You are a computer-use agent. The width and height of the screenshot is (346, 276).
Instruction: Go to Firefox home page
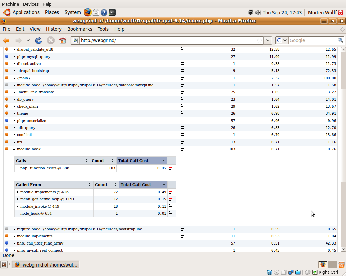click(x=63, y=40)
